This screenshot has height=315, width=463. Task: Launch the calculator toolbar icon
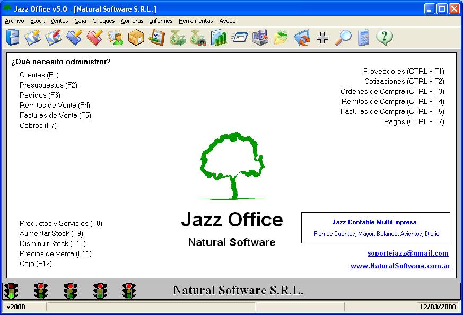point(363,38)
